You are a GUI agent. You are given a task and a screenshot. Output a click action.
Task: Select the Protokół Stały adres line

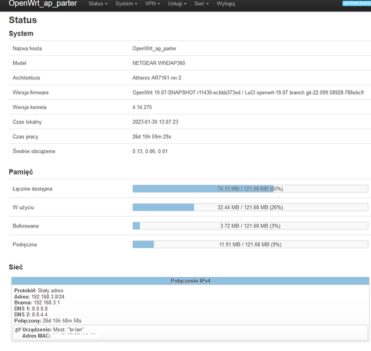(x=39, y=290)
